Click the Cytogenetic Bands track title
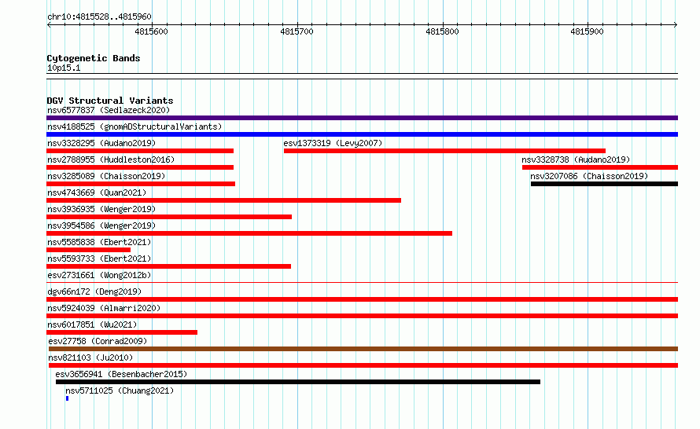 94,58
